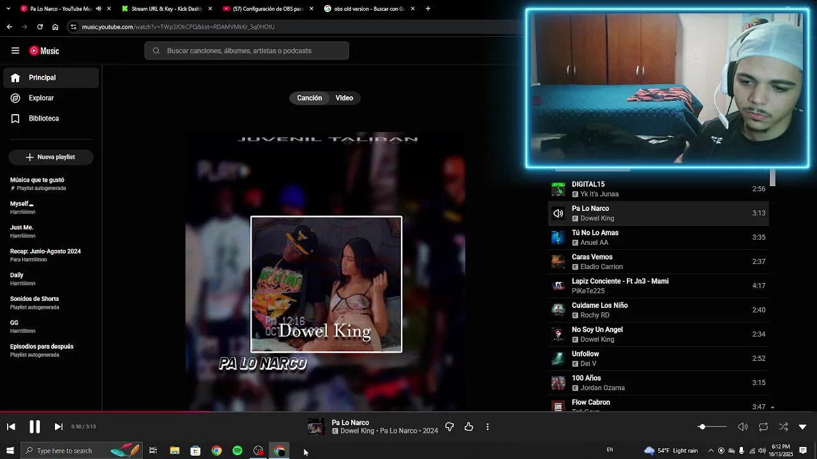The height and width of the screenshot is (459, 817).
Task: Collapse the player page with down arrow
Action: click(803, 426)
